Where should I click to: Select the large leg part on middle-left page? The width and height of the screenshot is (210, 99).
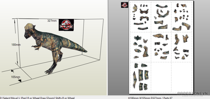coord(145,52)
